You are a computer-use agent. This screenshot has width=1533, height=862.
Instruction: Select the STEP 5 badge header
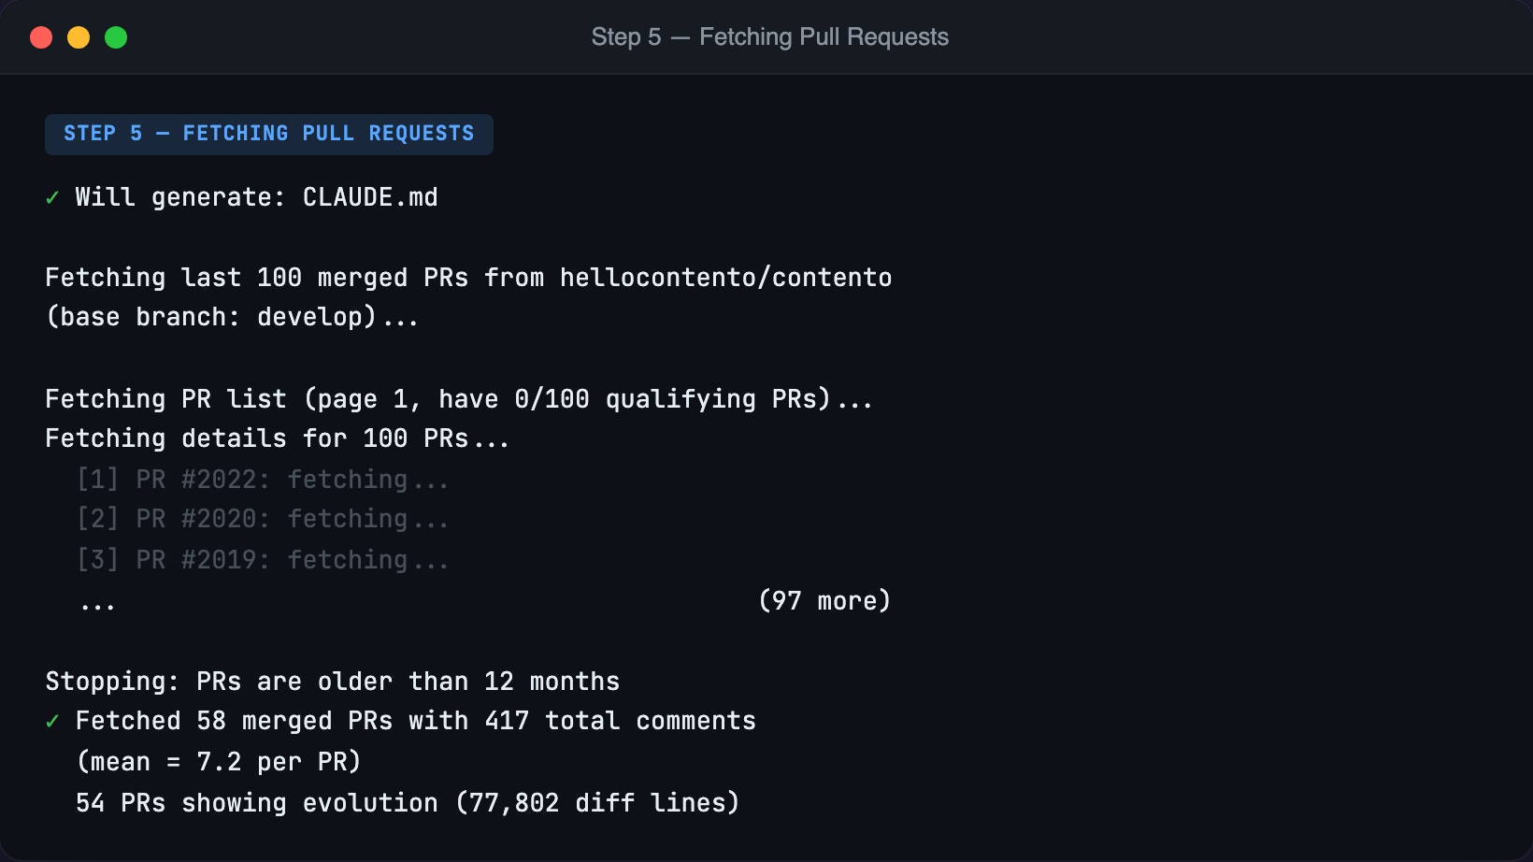click(269, 133)
